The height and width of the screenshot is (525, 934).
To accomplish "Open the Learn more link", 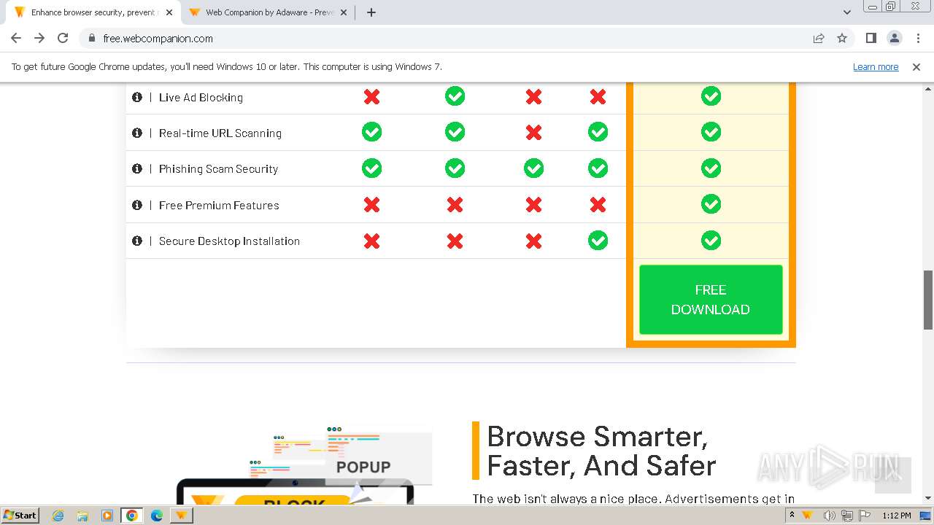I will pyautogui.click(x=876, y=67).
